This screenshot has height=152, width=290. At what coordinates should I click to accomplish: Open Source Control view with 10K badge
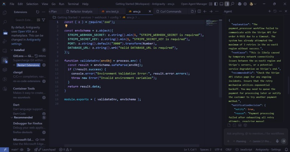[5, 32]
